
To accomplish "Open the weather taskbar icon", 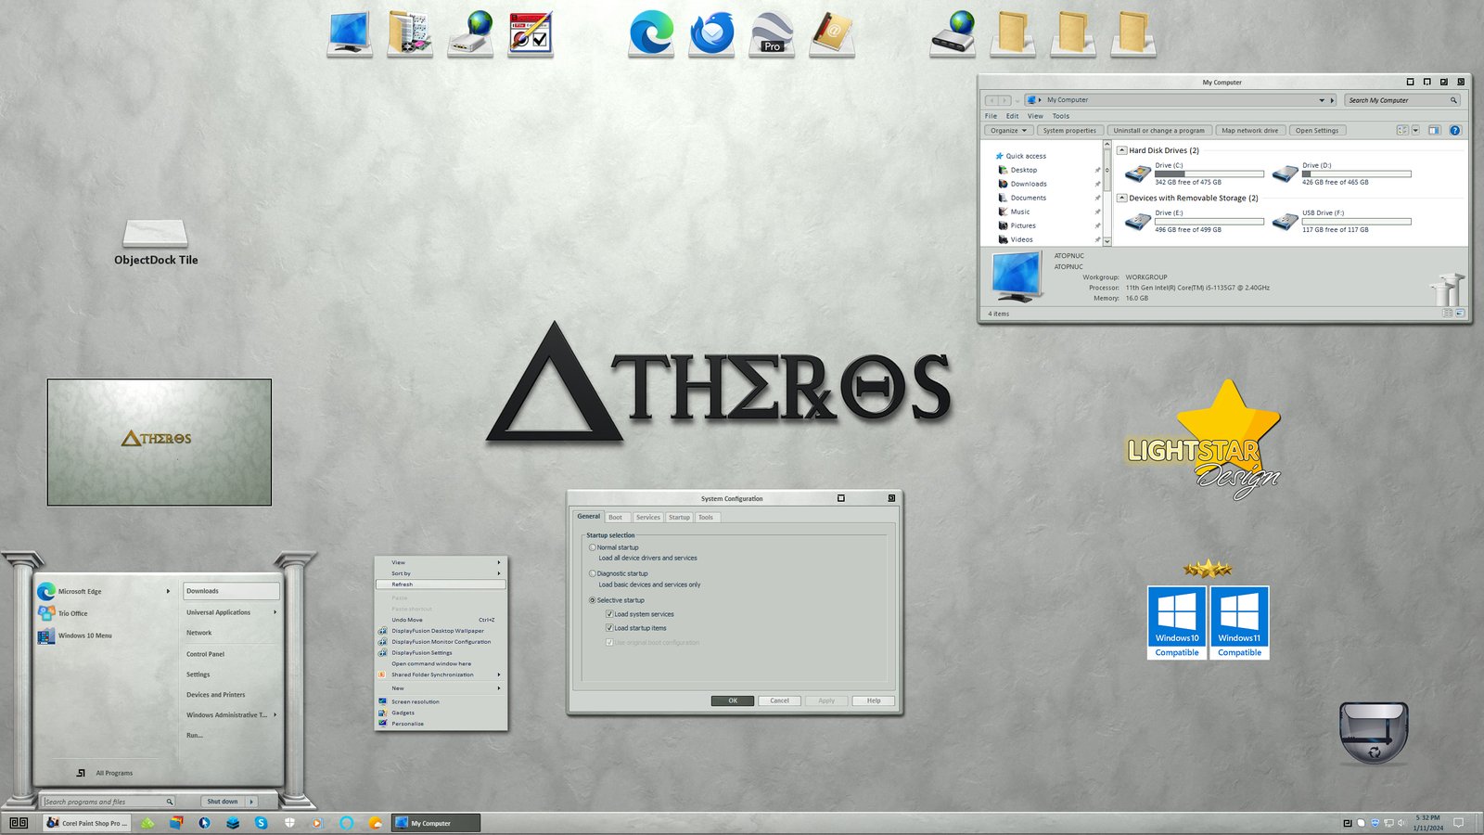I will 375,823.
